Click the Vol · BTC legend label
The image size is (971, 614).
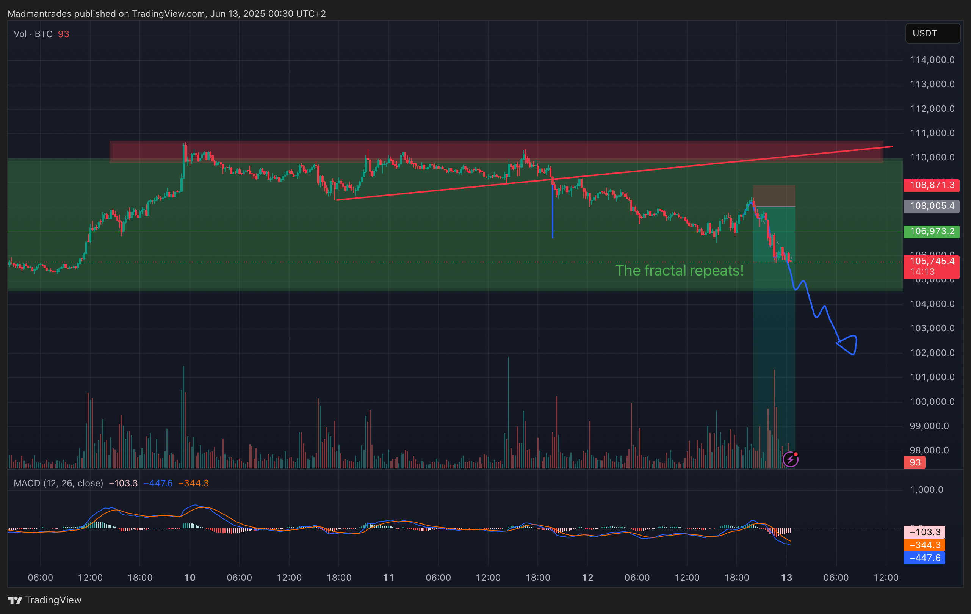tap(33, 34)
